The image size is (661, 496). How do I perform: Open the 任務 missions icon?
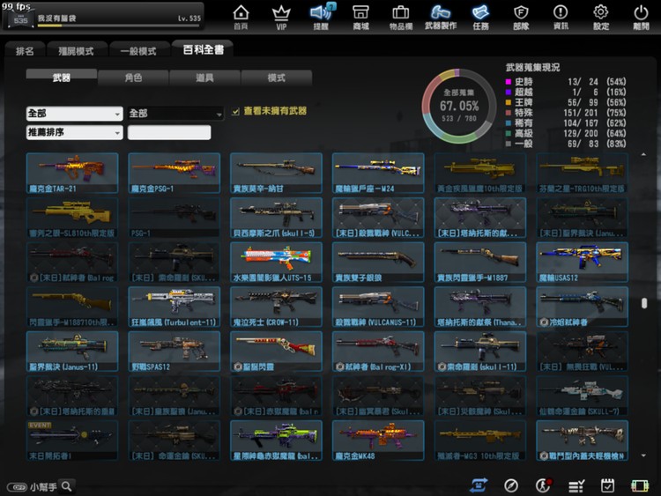pyautogui.click(x=480, y=15)
